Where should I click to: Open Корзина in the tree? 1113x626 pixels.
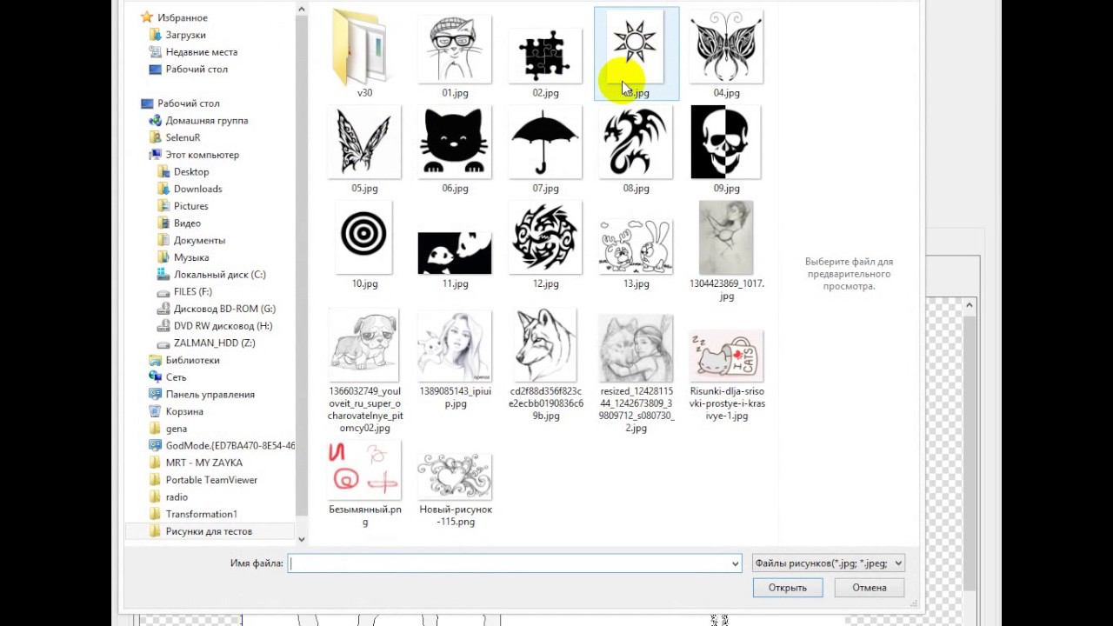click(x=184, y=411)
